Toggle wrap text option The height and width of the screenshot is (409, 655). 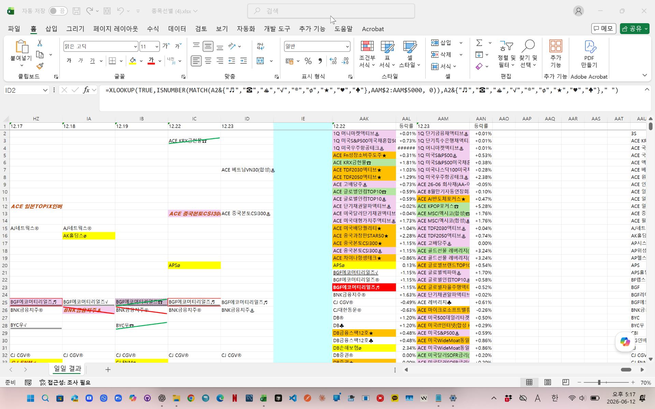(260, 46)
